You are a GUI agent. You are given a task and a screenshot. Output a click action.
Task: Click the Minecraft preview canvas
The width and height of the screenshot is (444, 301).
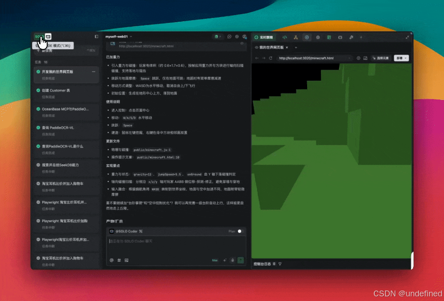tap(331, 161)
